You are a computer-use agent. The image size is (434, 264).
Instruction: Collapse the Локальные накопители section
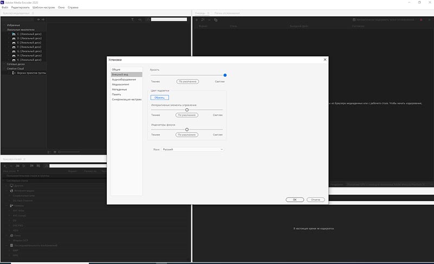pyautogui.click(x=4, y=30)
